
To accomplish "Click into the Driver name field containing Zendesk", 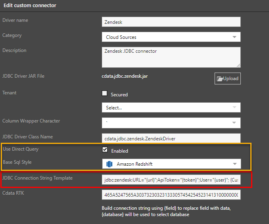I will tap(171, 22).
